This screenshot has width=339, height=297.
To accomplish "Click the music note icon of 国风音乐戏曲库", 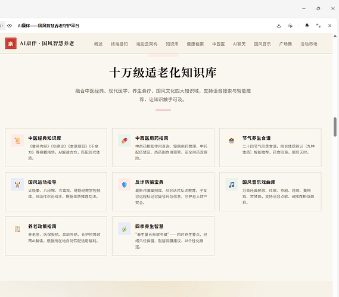I will 232,185.
